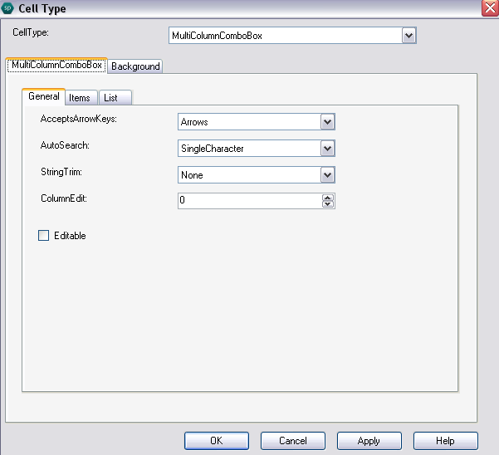Image resolution: width=499 pixels, height=455 pixels.
Task: Select the General sub-tab
Action: [x=44, y=96]
